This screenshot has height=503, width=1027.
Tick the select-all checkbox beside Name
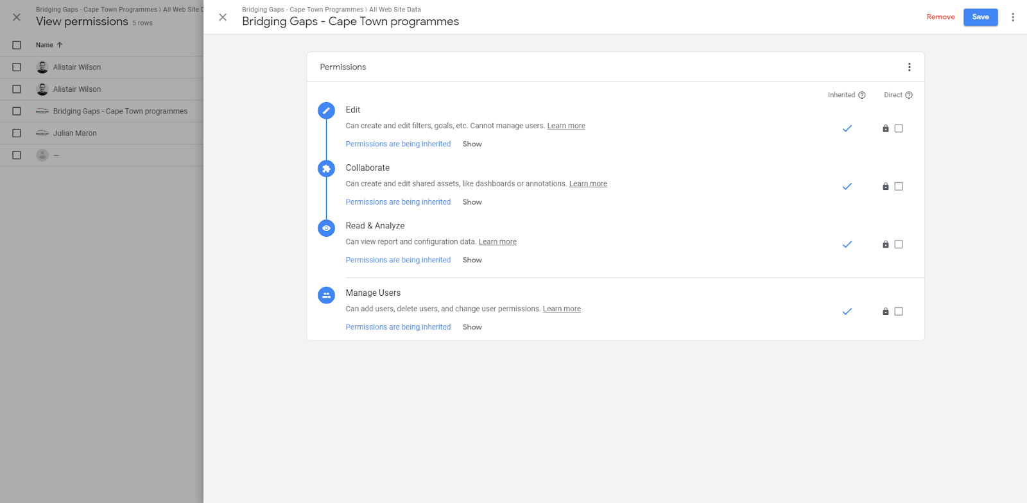tap(17, 45)
